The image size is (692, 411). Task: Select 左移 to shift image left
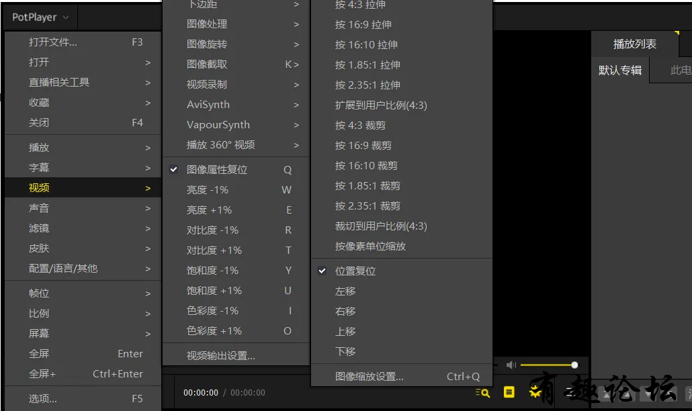(x=402, y=291)
